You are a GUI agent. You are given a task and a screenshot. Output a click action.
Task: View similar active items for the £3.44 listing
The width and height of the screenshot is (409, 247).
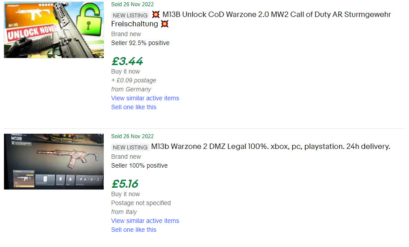pos(145,98)
